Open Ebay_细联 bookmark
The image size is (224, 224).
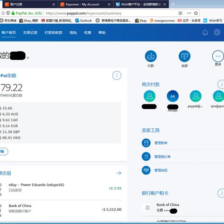(28, 21)
